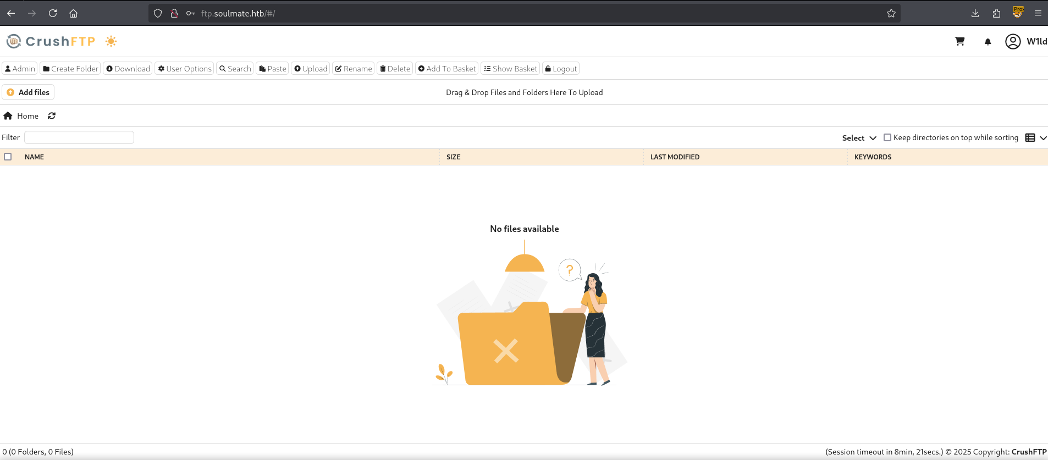1048x460 pixels.
Task: Click Show Basket
Action: coord(510,69)
